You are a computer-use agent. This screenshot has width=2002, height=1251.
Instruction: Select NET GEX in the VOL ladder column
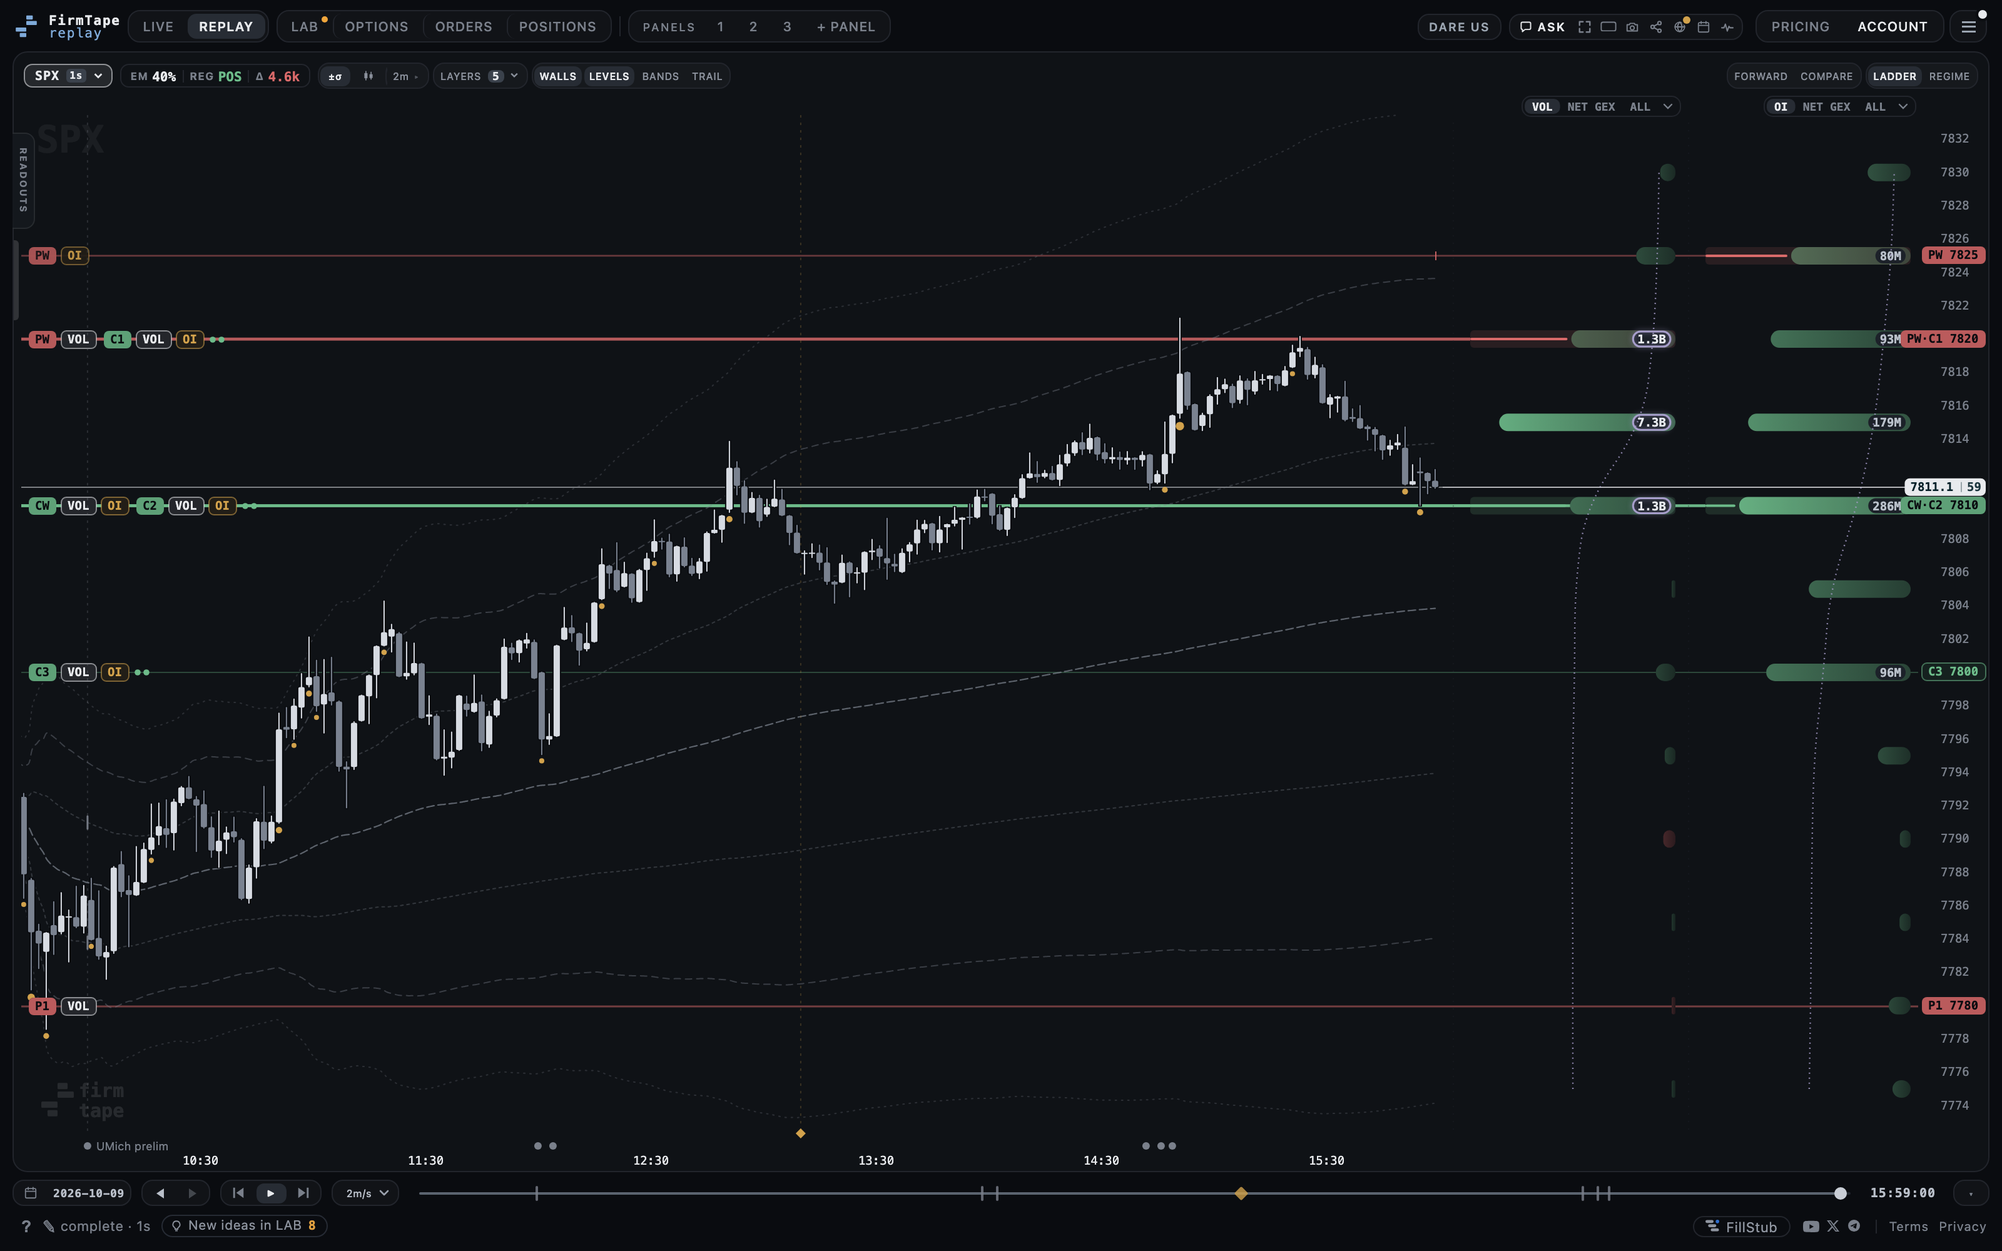[x=1591, y=107]
